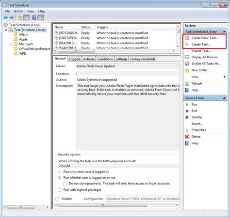This screenshot has height=218, width=230.
Task: Click the red Delete X icon
Action: coord(187,137)
